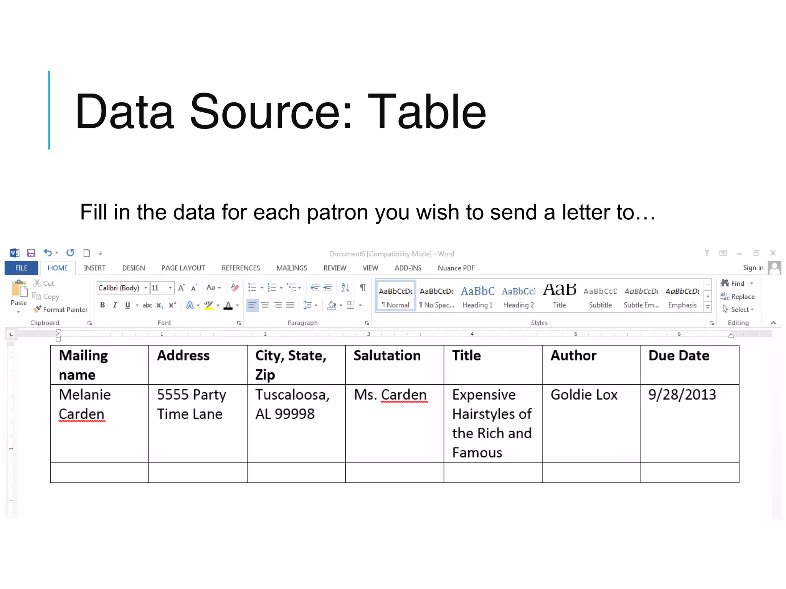The image size is (786, 589).
Task: Toggle Show/Hide paragraph marks
Action: (x=363, y=288)
